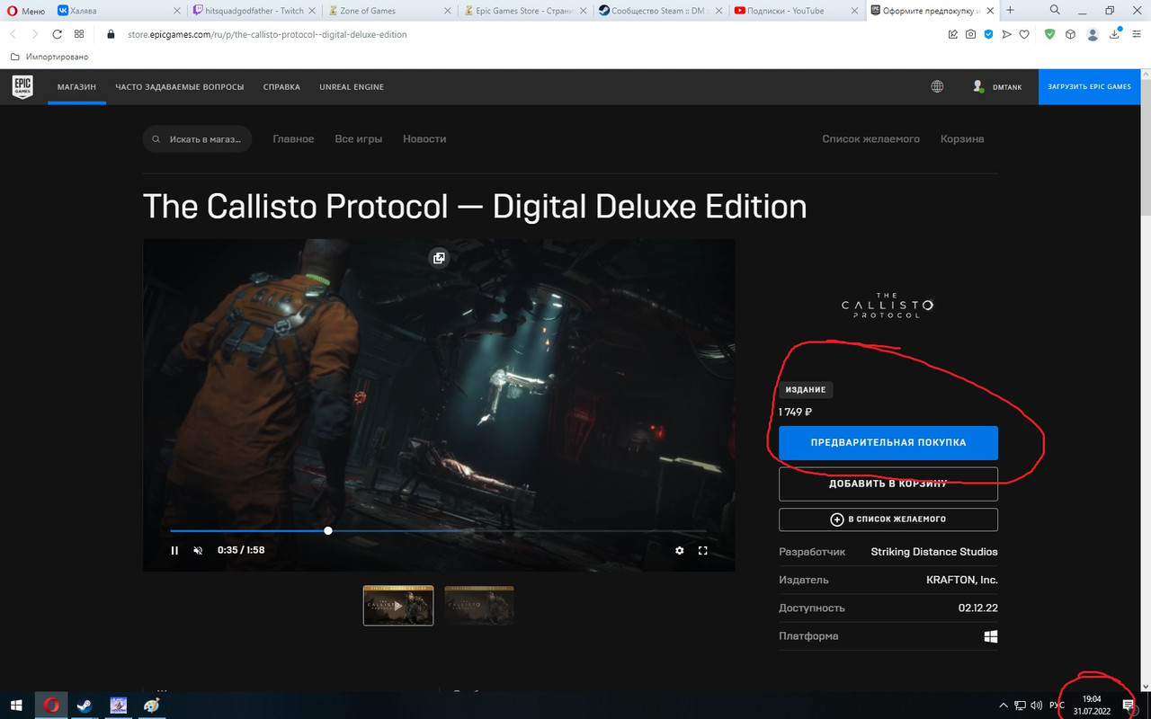Open the language globe selector
Screen dimensions: 1151x719
click(937, 86)
